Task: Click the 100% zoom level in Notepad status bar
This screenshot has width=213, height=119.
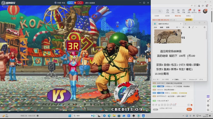Action: (x=184, y=80)
